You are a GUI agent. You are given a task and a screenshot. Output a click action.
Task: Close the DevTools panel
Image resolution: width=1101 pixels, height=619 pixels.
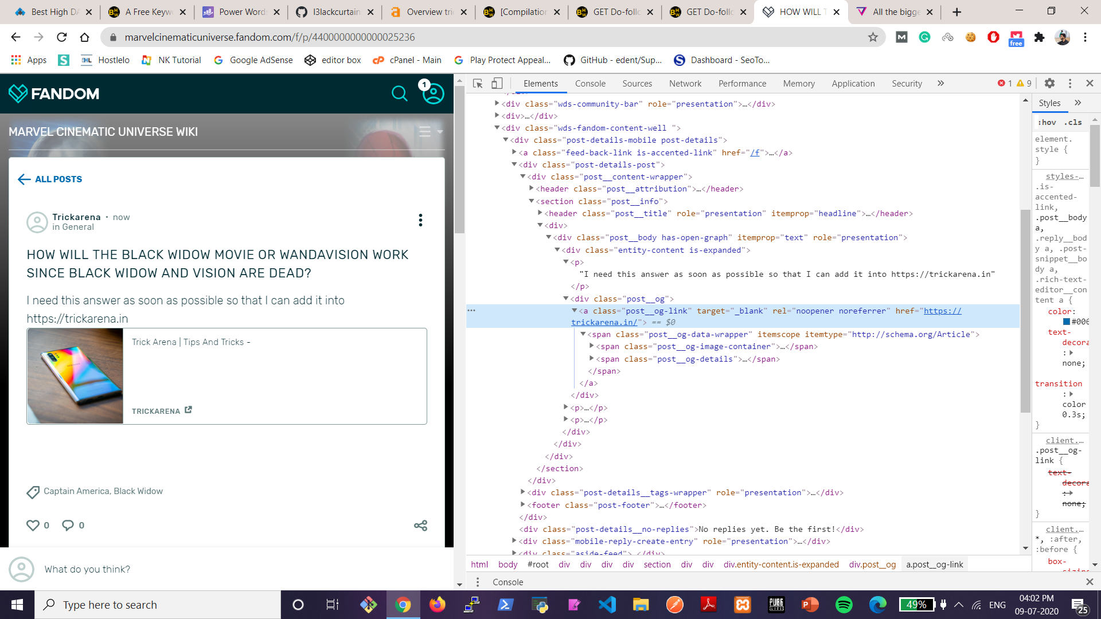[x=1090, y=84]
